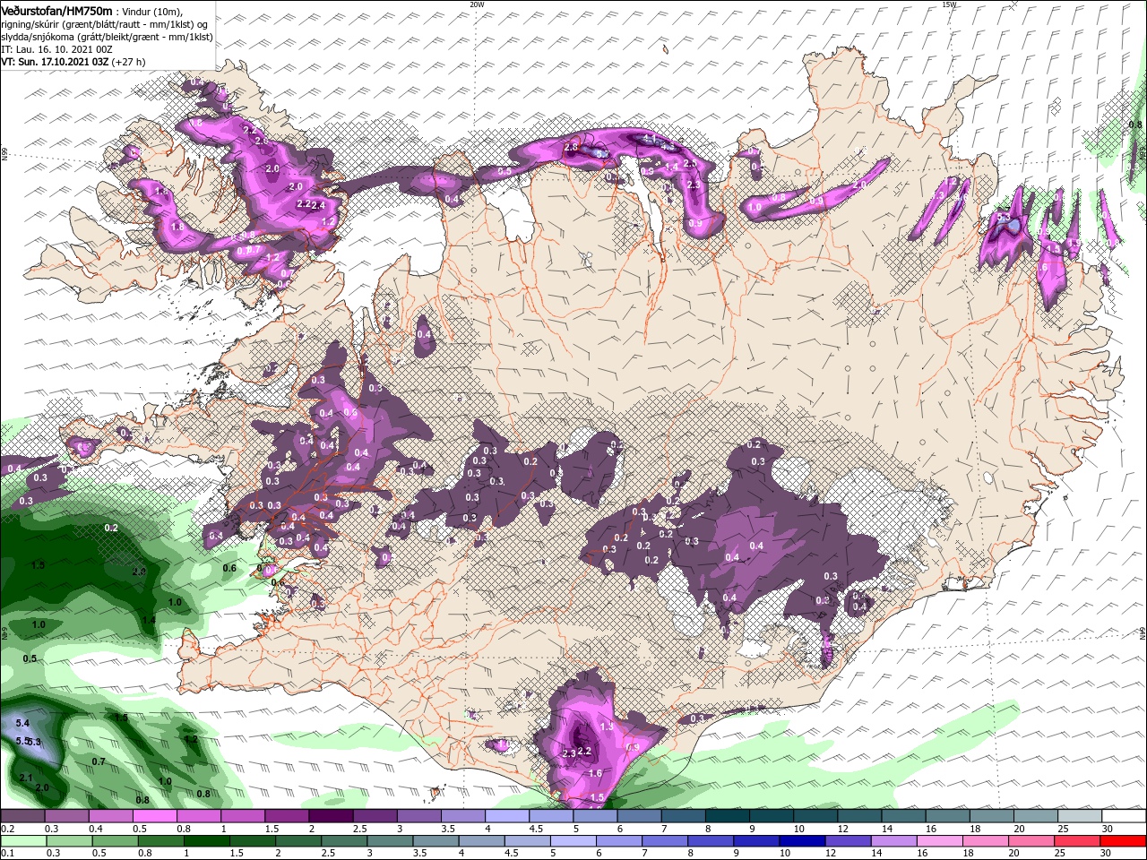Select the darkest green 1 rain swatch
The image size is (1147, 860).
point(207,840)
